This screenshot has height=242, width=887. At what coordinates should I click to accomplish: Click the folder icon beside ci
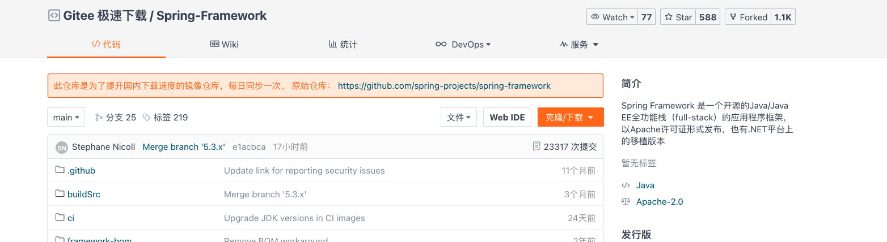click(60, 218)
